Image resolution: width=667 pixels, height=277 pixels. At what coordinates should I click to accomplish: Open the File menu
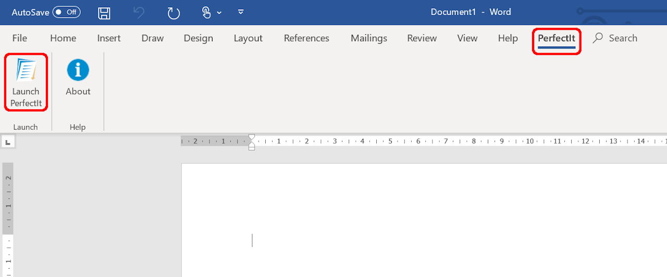[x=20, y=38]
